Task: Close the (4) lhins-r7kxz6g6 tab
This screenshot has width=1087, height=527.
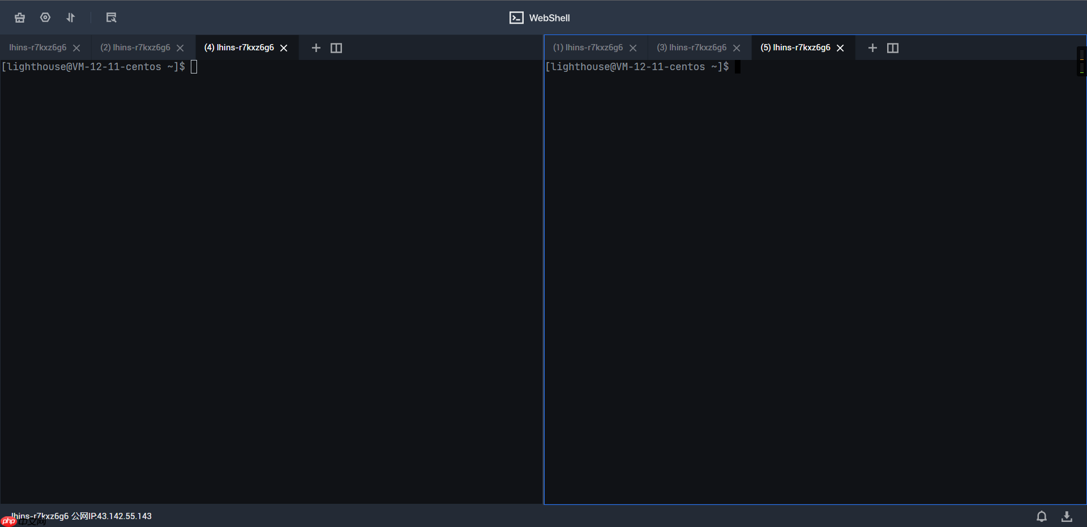Action: coord(284,48)
